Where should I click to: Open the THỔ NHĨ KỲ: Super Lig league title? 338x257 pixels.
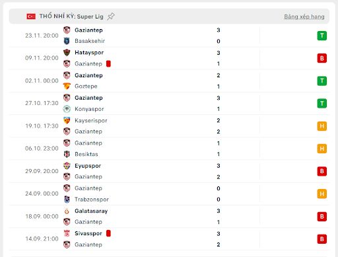tap(71, 17)
